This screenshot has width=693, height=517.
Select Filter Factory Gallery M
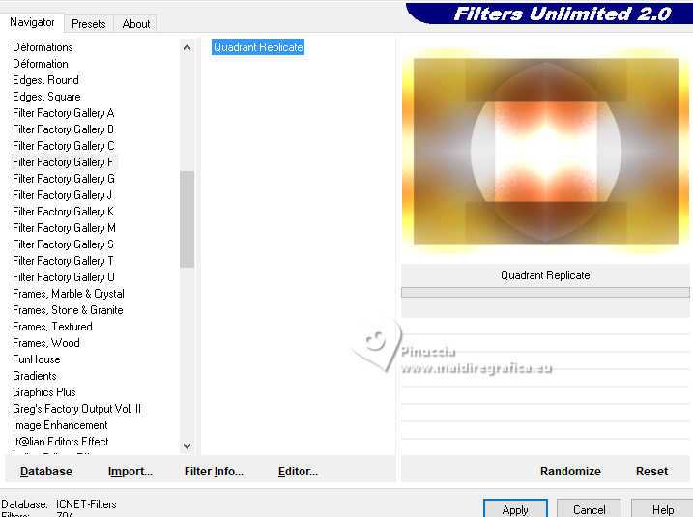click(64, 228)
